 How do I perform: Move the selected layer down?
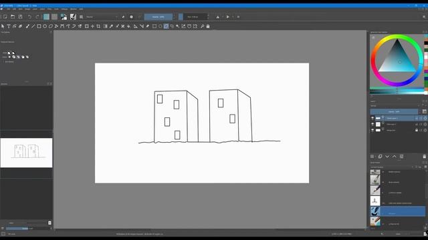coord(387,157)
